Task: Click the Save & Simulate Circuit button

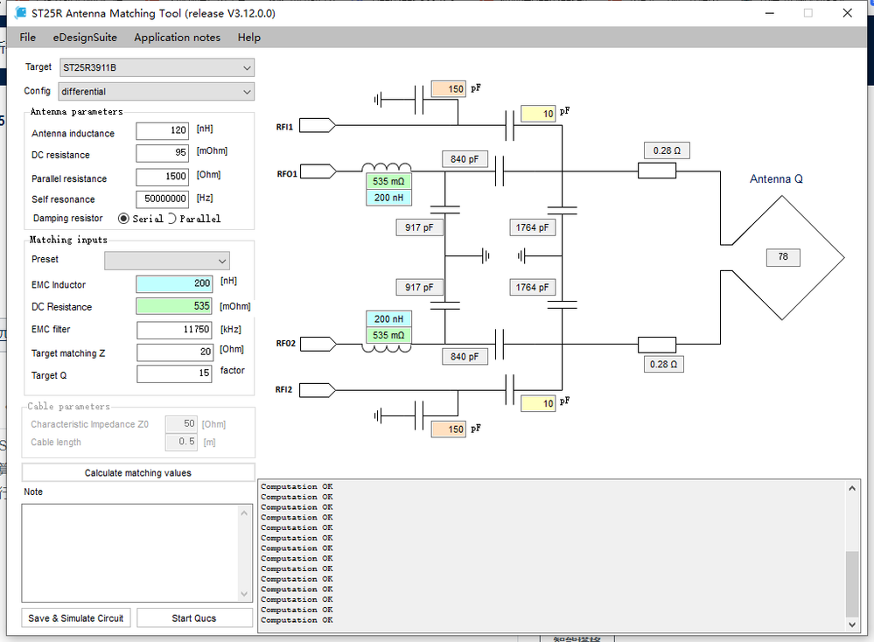Action: point(75,618)
